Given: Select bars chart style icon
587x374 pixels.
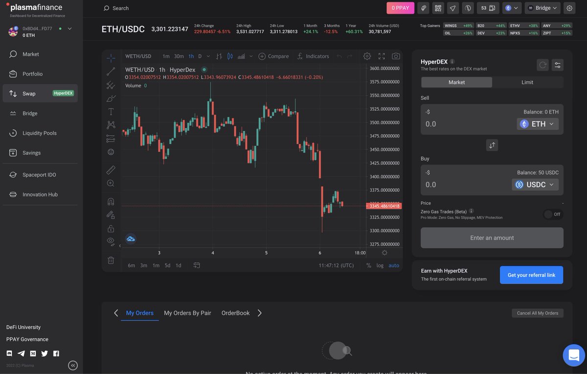Looking at the screenshot, I should (x=219, y=56).
